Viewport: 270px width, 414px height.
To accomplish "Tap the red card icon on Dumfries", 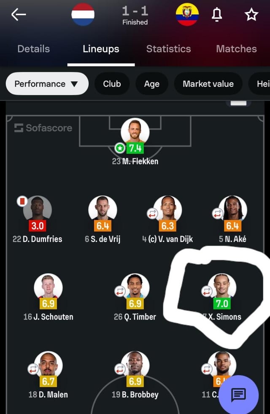I will 22,202.
